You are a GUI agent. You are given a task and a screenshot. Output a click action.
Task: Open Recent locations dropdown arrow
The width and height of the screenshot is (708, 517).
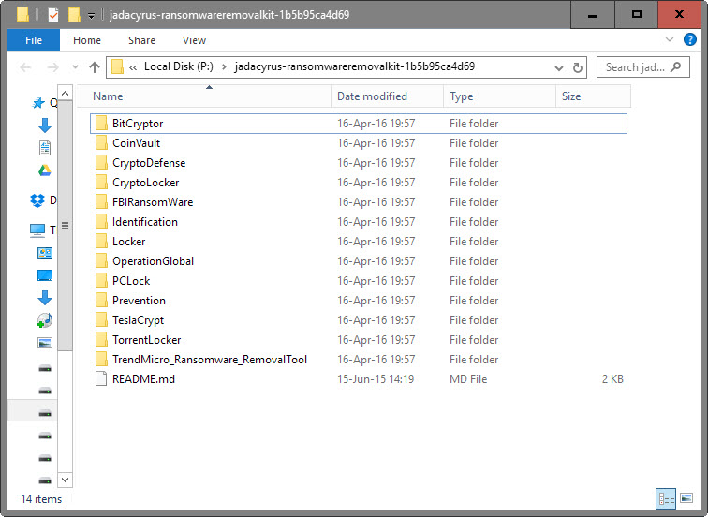(75, 67)
